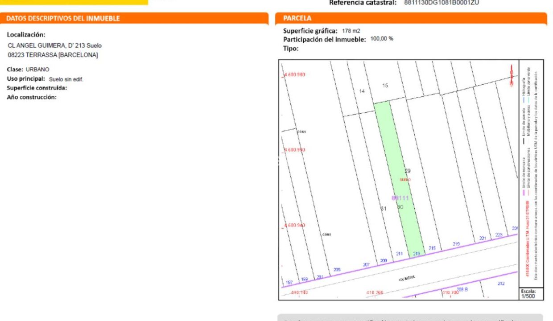
Task: Click the red SUELO label in the parcel
Action: click(405, 180)
